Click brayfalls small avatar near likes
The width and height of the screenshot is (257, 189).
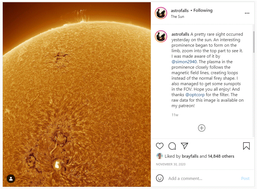pyautogui.click(x=160, y=156)
